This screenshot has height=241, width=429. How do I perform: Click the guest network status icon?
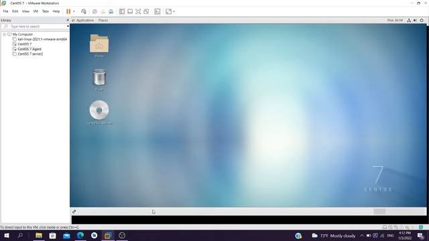[409, 21]
